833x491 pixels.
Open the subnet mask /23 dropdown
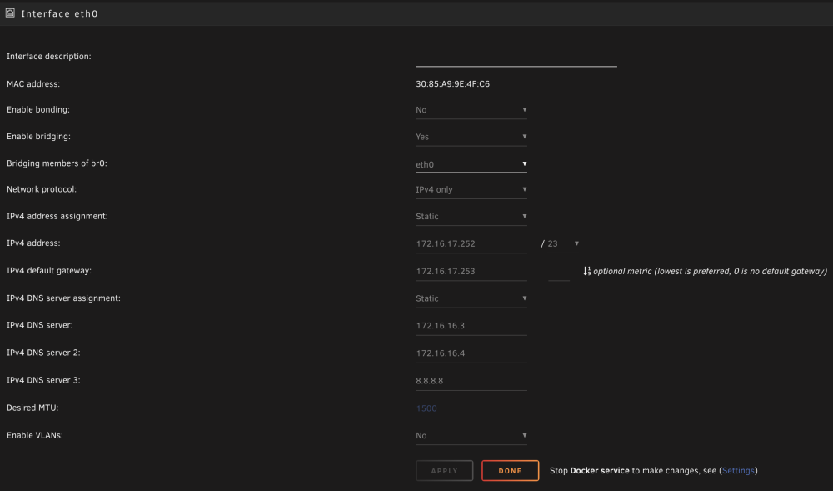[x=563, y=244]
